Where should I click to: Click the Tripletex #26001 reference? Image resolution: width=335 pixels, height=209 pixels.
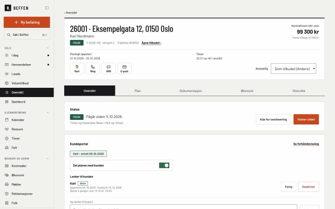pos(128,43)
